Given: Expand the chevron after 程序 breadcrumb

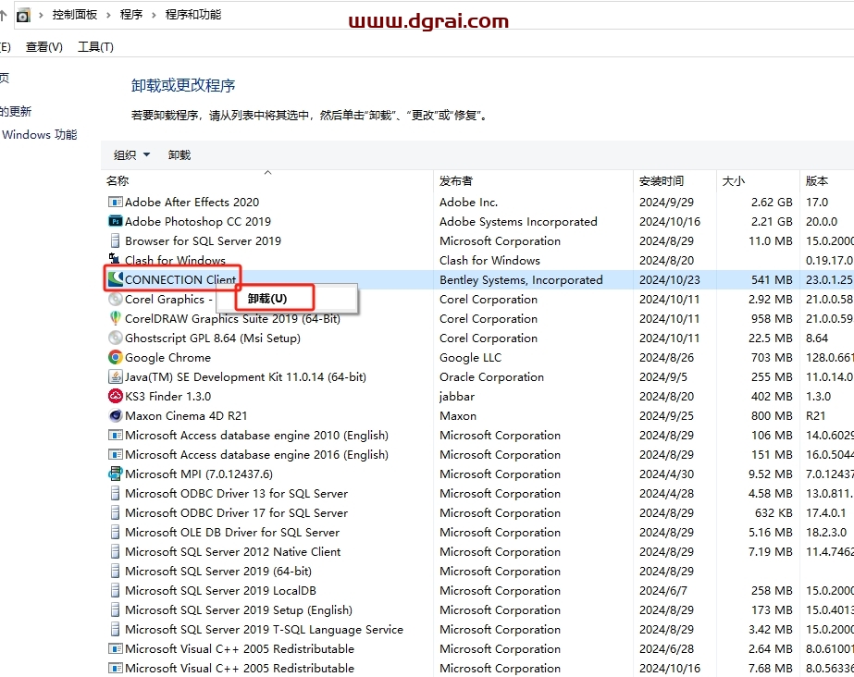Looking at the screenshot, I should [154, 15].
